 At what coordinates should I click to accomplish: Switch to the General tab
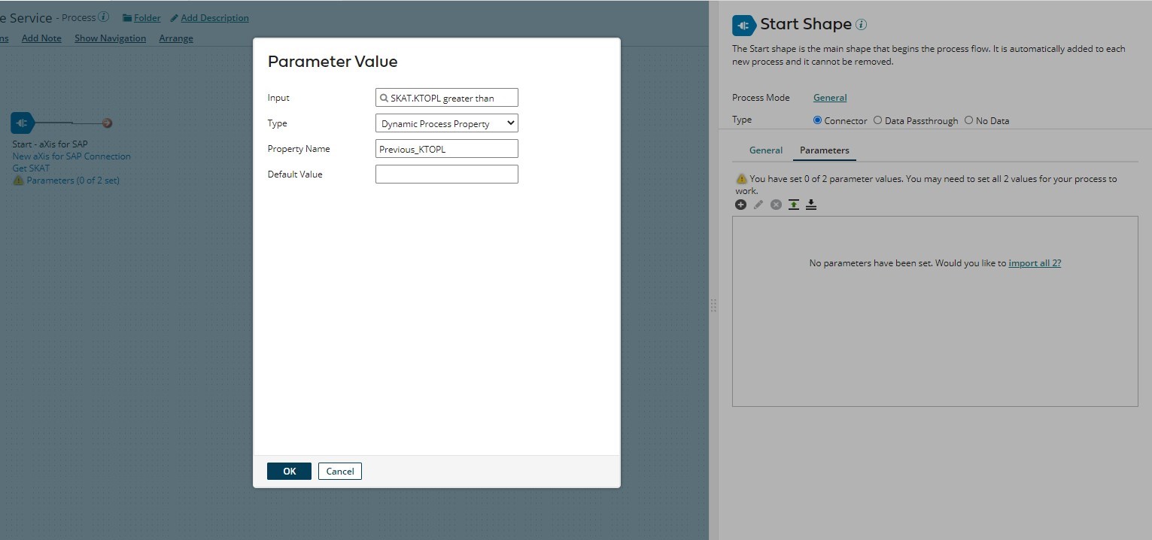click(765, 150)
